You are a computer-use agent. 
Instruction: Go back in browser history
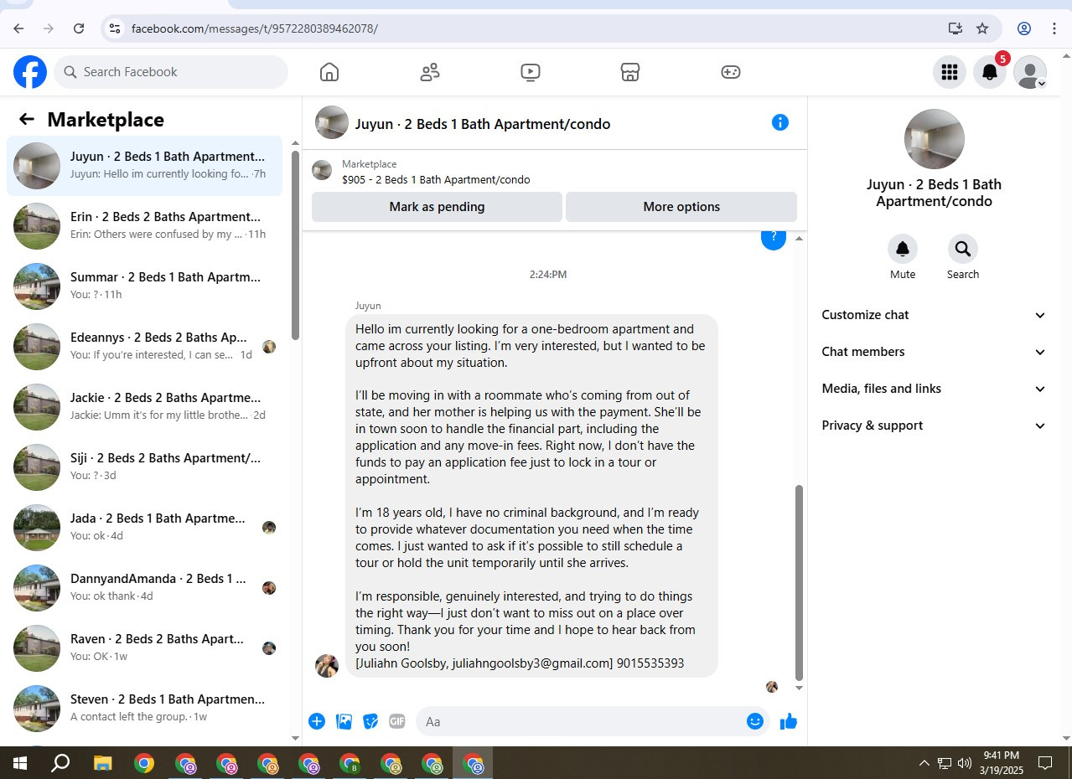click(18, 28)
